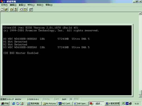
Task: Click the scrollbar up arrow
Action: [140, 14]
